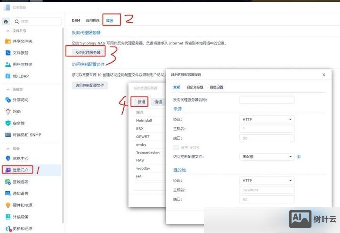The height and width of the screenshot is (233, 340).
Task: Switch to the 高级 tab
Action: point(110,20)
